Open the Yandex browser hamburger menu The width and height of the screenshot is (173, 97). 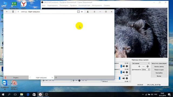pyautogui.click(x=94, y=12)
